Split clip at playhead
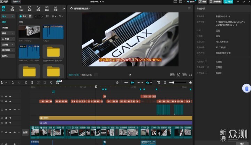The image size is (251, 145). click(25, 82)
